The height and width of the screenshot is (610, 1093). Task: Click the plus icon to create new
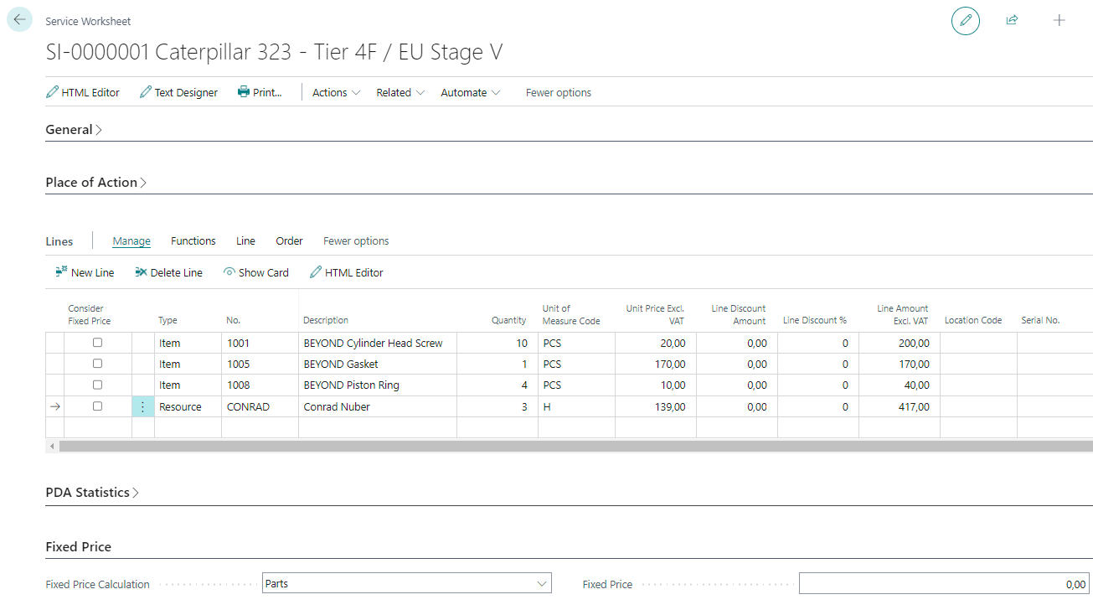pos(1059,20)
